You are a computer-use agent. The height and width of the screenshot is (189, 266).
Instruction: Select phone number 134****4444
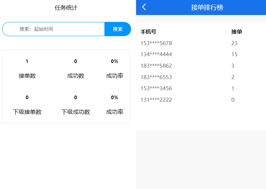[156, 54]
